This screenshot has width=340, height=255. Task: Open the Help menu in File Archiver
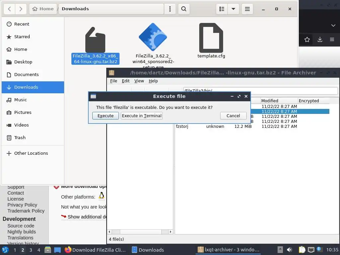[x=153, y=81]
